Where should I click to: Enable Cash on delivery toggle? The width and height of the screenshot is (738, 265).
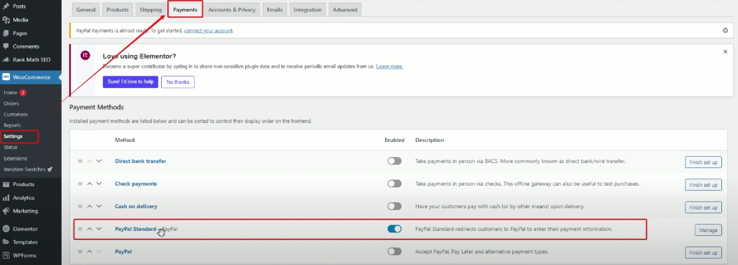pos(394,206)
